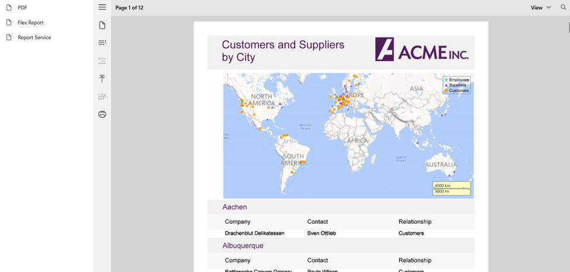This screenshot has width=570, height=272.
Task: Click the disabled icon above the printer
Action: pyautogui.click(x=102, y=96)
